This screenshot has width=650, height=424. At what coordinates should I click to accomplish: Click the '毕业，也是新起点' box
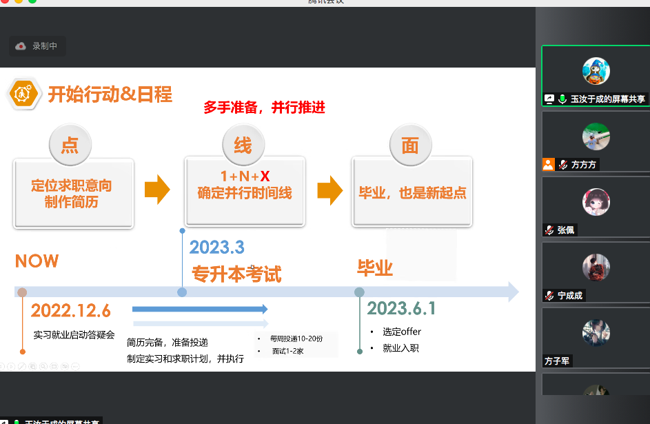(x=412, y=192)
